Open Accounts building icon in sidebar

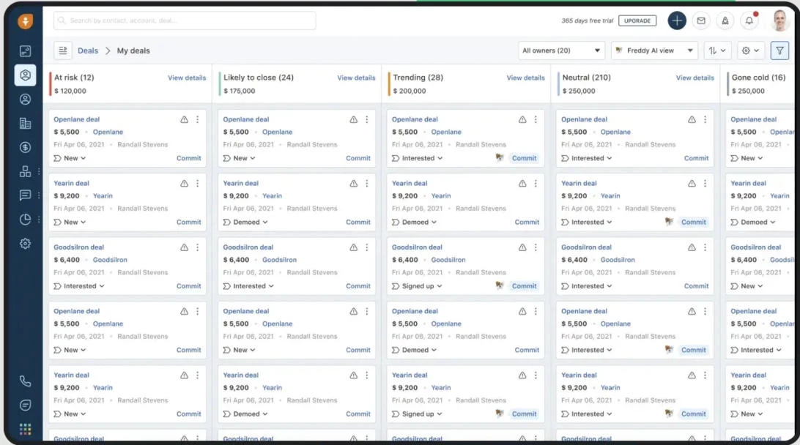coord(25,124)
